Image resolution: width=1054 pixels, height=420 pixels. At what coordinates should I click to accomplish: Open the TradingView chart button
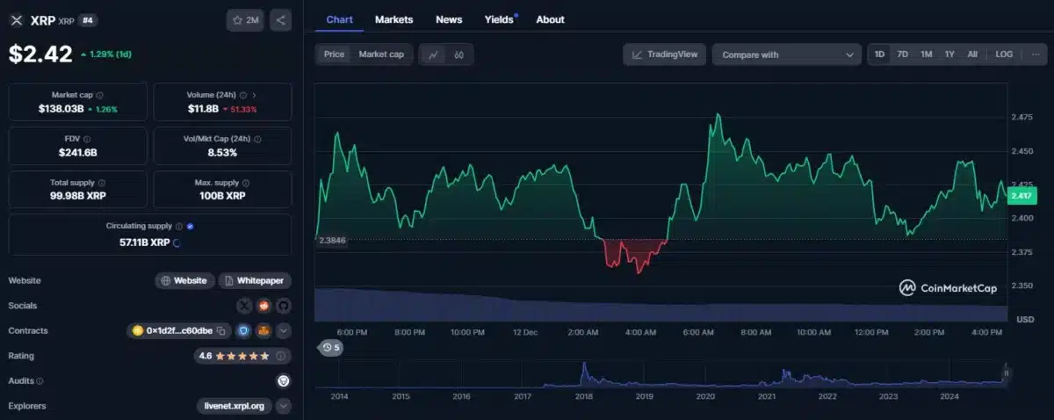point(665,54)
